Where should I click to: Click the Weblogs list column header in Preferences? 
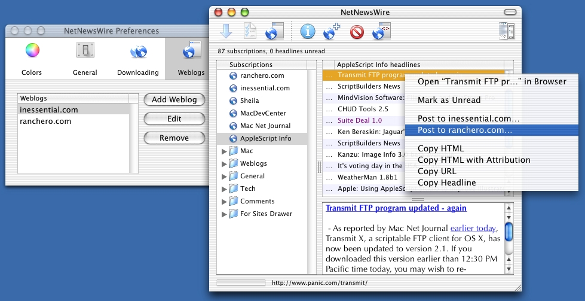pos(73,98)
